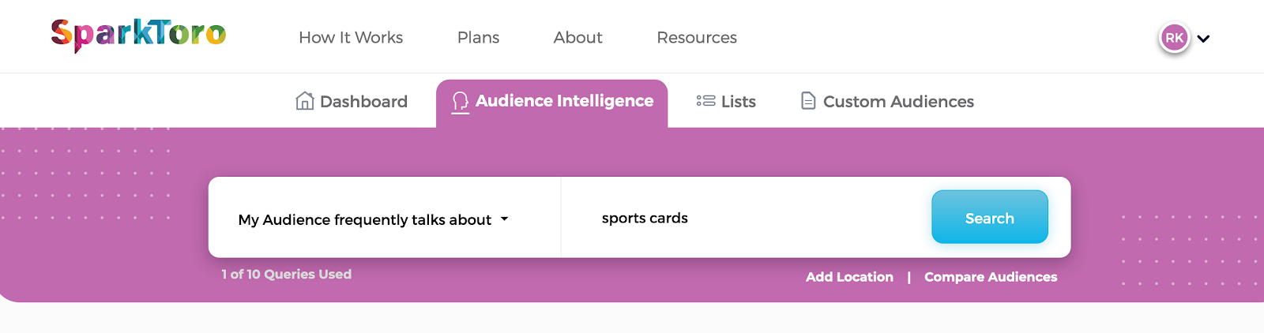Image resolution: width=1264 pixels, height=333 pixels.
Task: Click the Add Location link
Action: [849, 277]
